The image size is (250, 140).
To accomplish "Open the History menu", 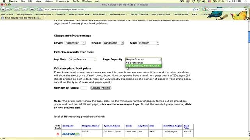I will (x=48, y=1).
